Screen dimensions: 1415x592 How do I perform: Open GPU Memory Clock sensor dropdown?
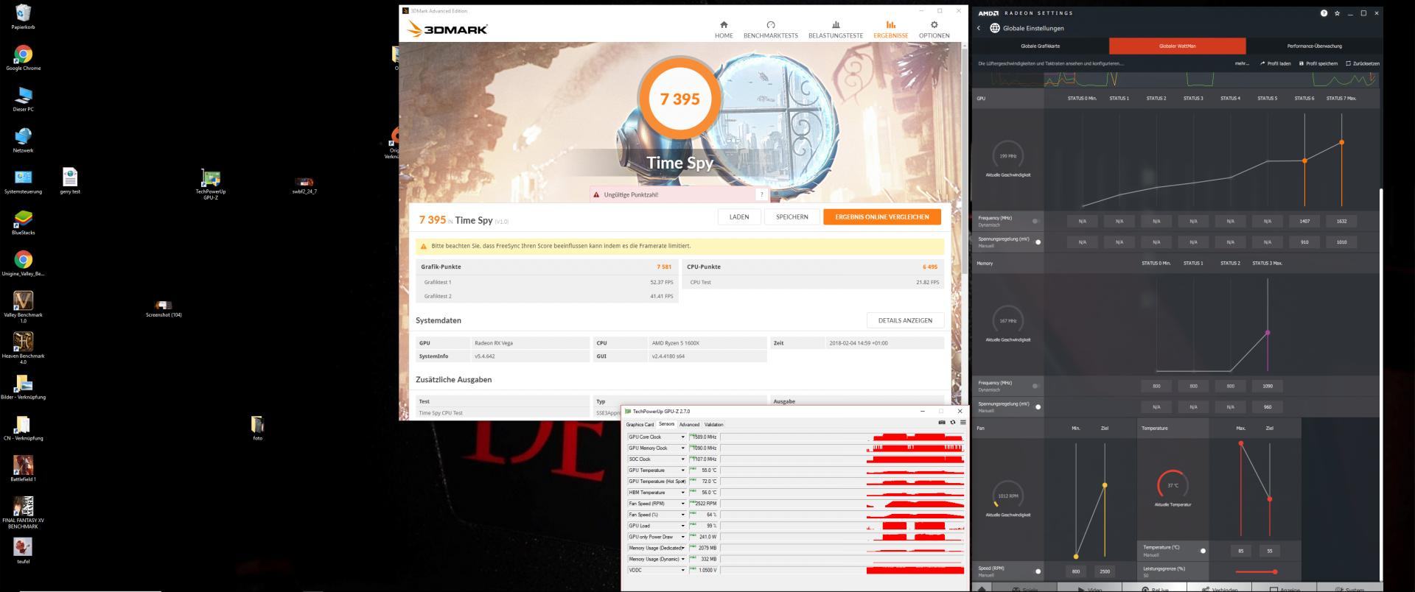(x=682, y=448)
